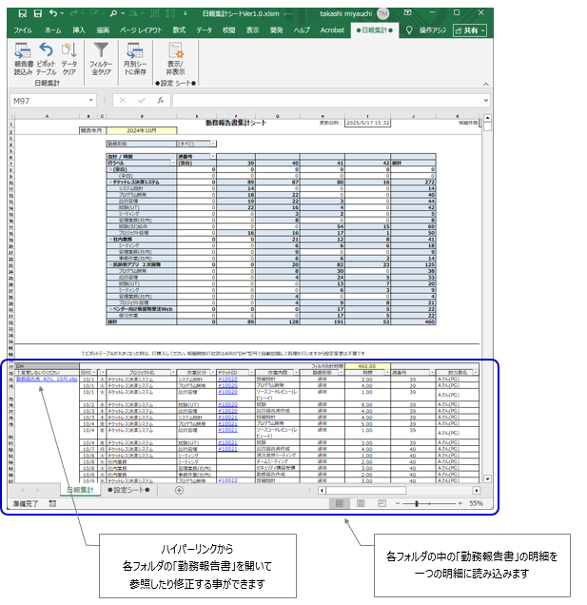Viewport: 587px width, 605px height.
Task: Add a new sheet with plus icon
Action: [x=179, y=490]
